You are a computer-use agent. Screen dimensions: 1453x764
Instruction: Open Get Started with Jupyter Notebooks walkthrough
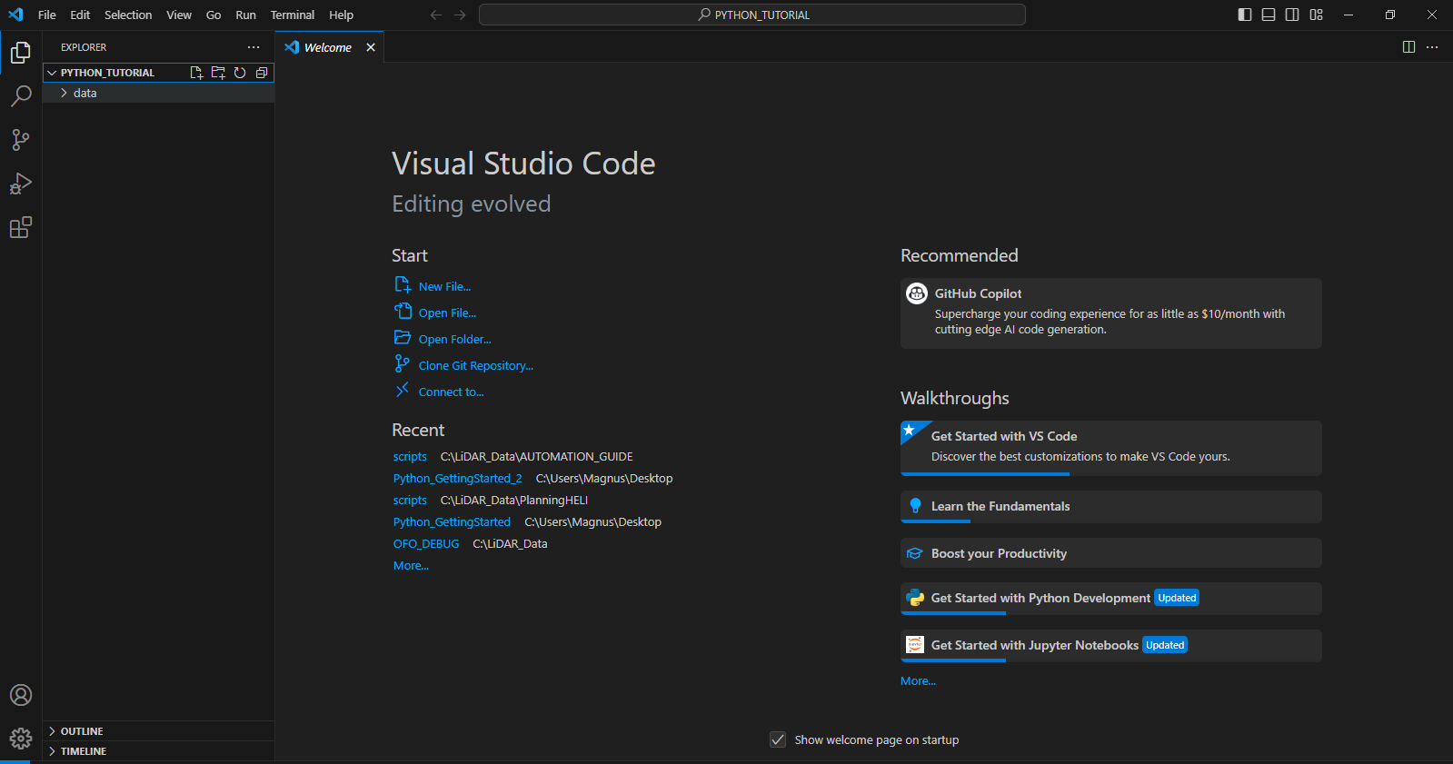tap(1110, 646)
